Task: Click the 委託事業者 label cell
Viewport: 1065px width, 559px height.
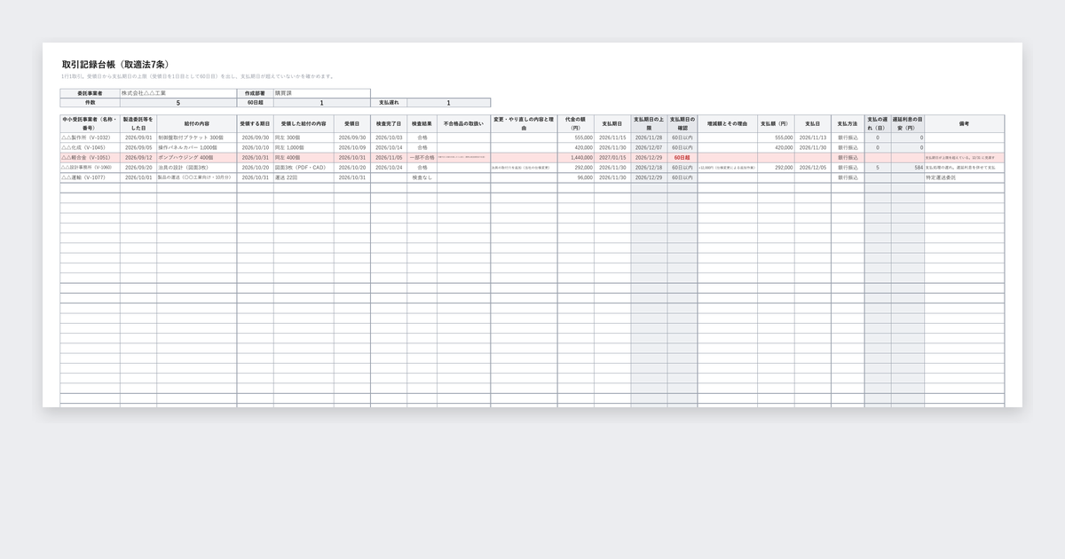Action: (91, 93)
